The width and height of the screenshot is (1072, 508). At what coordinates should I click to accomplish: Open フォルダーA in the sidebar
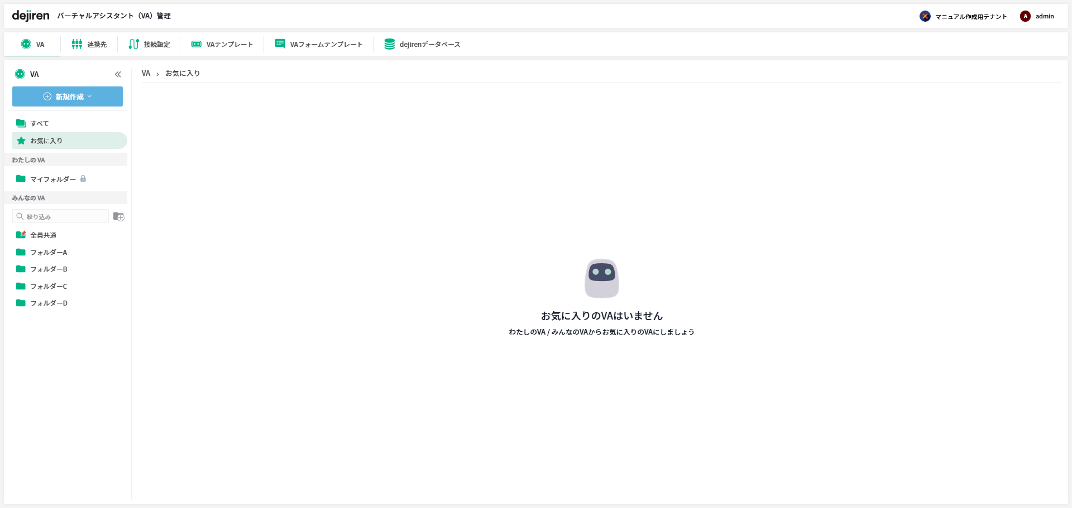tap(49, 252)
